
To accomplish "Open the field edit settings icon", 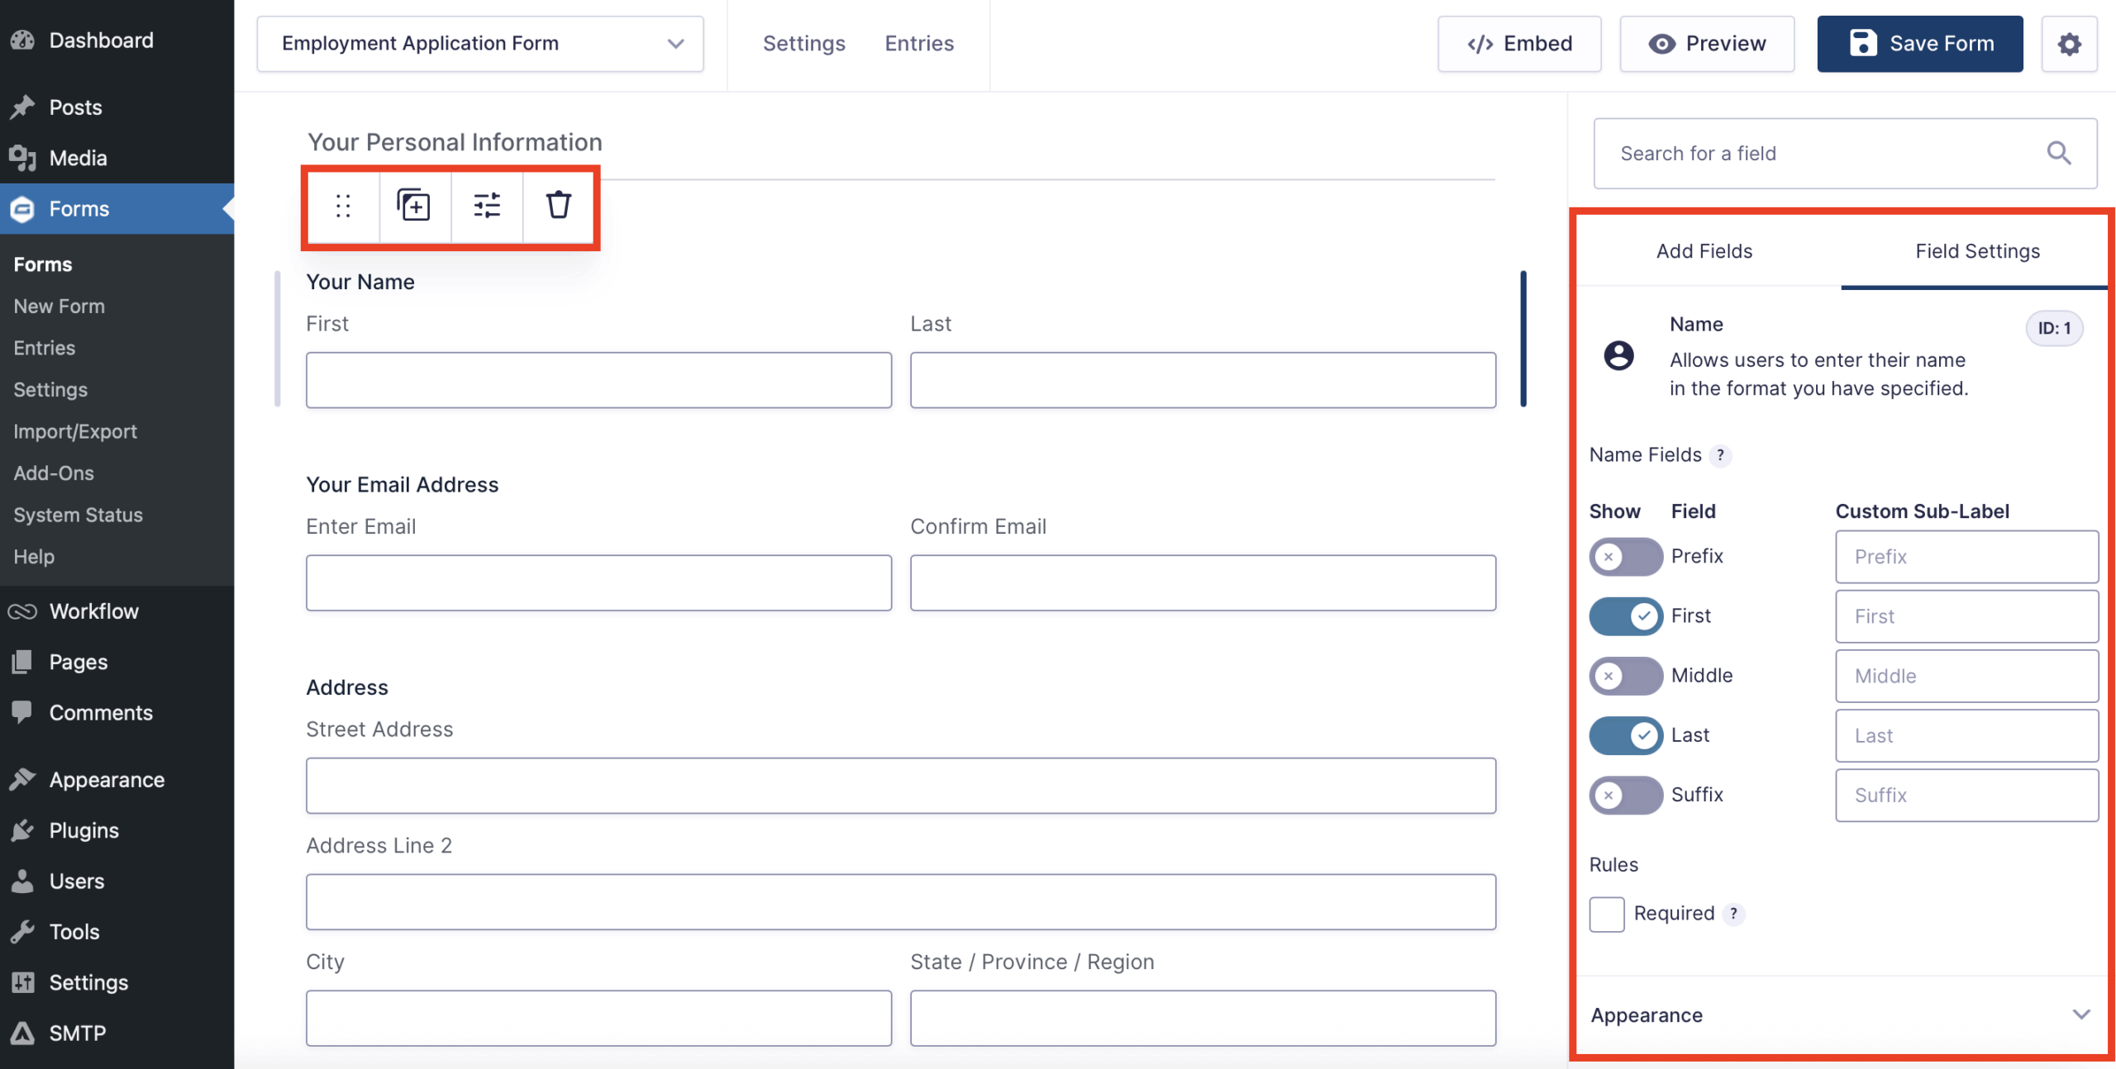I will point(486,207).
